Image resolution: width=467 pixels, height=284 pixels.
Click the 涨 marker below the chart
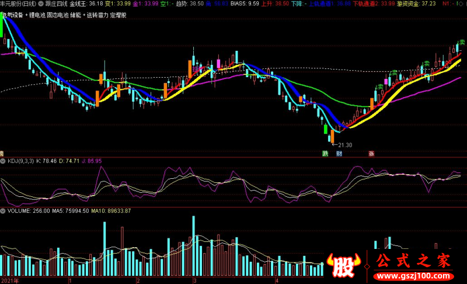click(x=371, y=154)
